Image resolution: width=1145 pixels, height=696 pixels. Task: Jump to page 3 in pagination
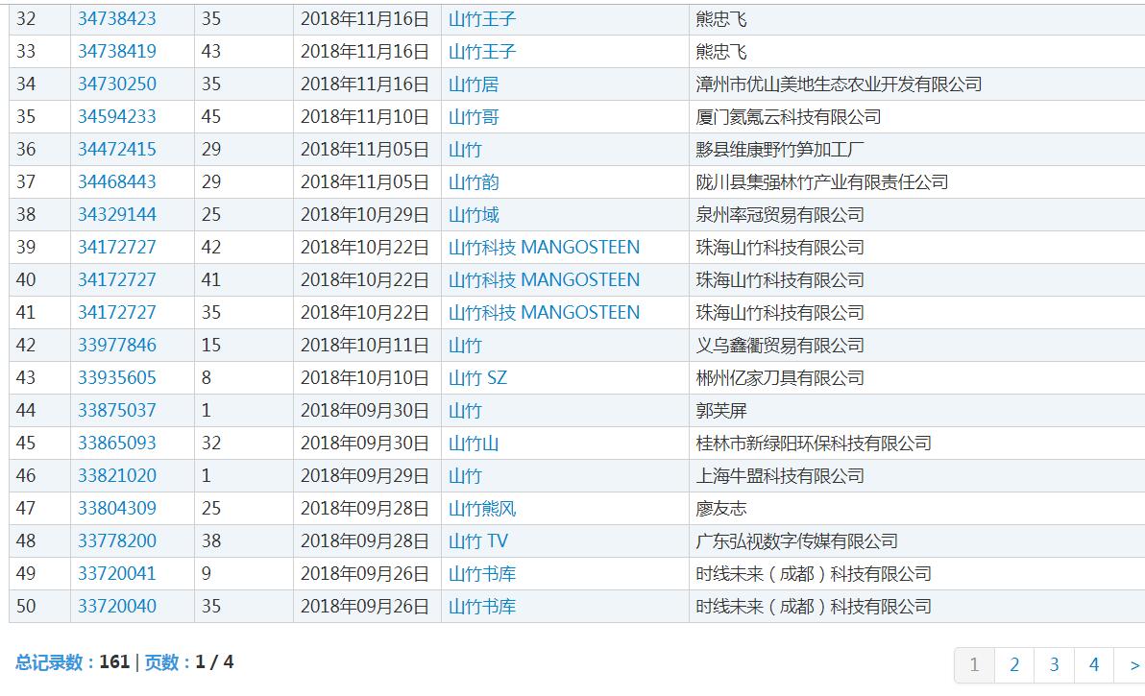(x=1054, y=664)
